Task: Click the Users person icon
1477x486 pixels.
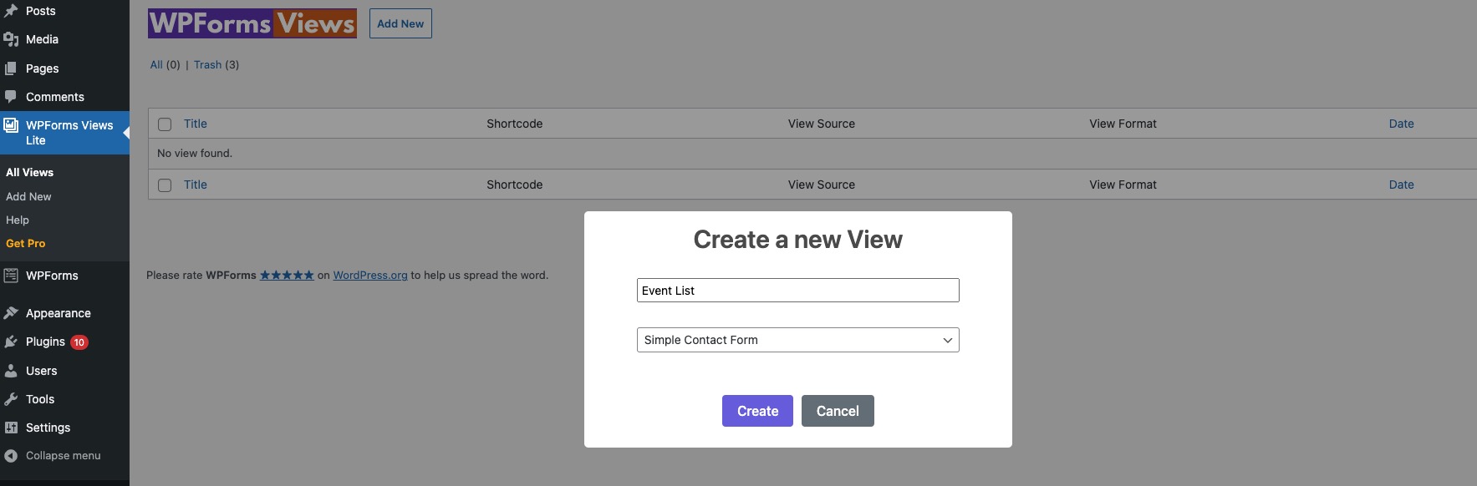Action: (x=11, y=371)
